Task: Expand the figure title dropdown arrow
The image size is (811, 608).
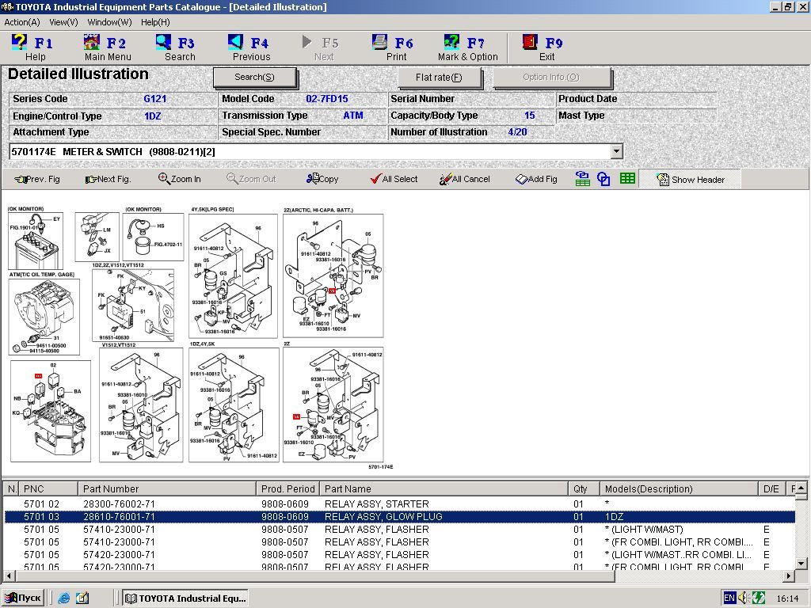Action: (x=616, y=151)
